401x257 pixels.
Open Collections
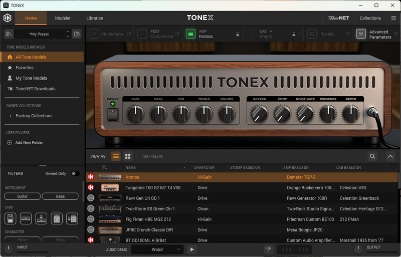tap(370, 18)
